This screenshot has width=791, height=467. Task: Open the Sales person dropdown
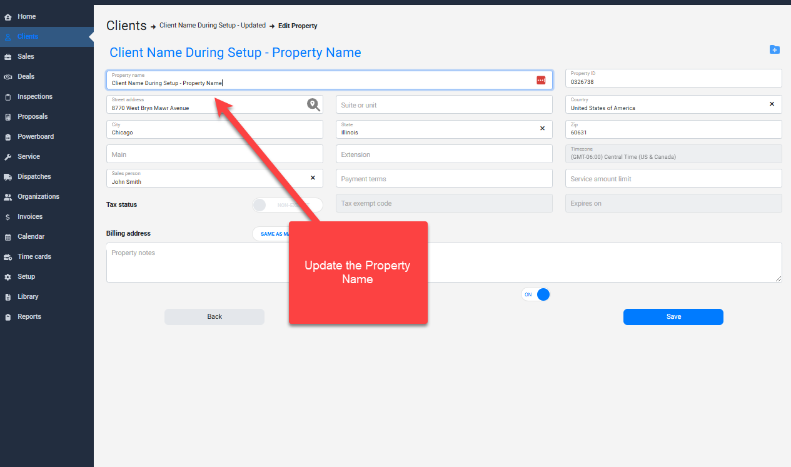[206, 178]
